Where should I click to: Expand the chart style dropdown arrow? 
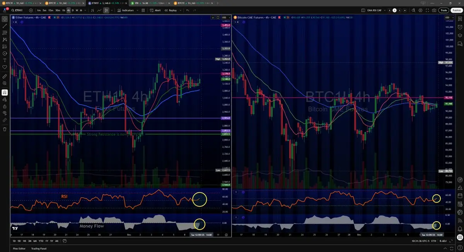[112, 10]
